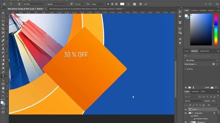Viewport: 220px width, 123px height.
Task: Select the Crop tool
Action: [x=3, y=29]
